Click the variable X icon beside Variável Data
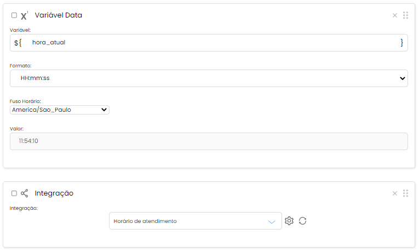 24,16
